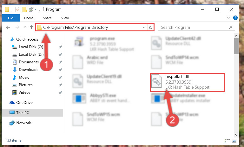
Task: Open the Help question mark icon
Action: click(235, 18)
